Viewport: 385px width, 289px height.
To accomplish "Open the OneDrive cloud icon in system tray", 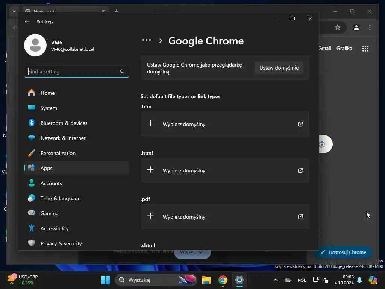I will [x=288, y=280].
